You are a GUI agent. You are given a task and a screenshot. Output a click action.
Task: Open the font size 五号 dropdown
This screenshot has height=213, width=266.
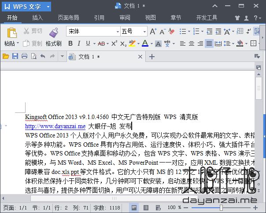tap(144, 32)
